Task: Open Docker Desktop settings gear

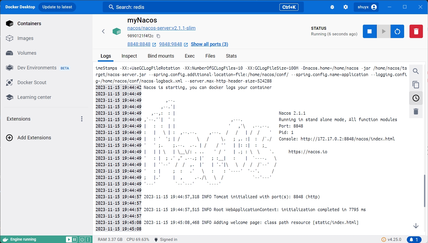Action: click(x=346, y=7)
